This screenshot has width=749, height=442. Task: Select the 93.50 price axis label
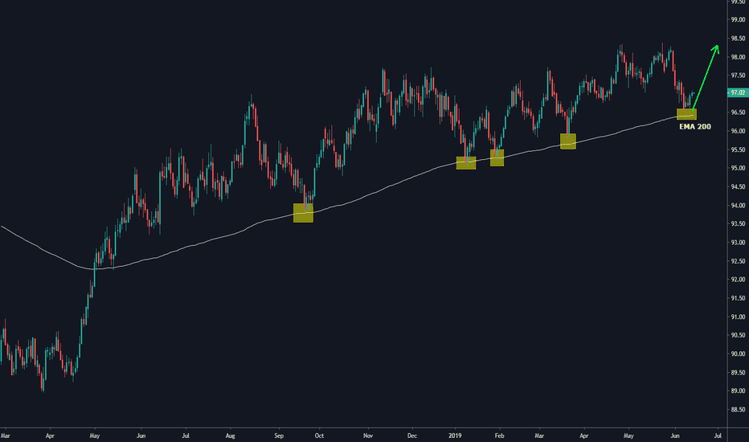738,223
